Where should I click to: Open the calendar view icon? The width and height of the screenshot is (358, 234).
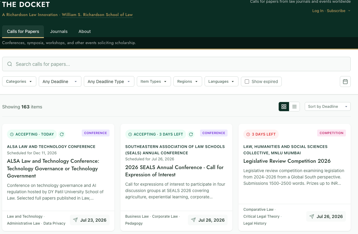point(345,82)
